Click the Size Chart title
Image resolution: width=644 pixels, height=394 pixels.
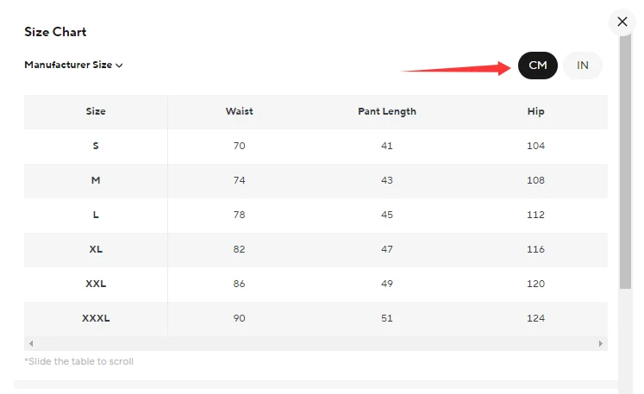pyautogui.click(x=55, y=32)
